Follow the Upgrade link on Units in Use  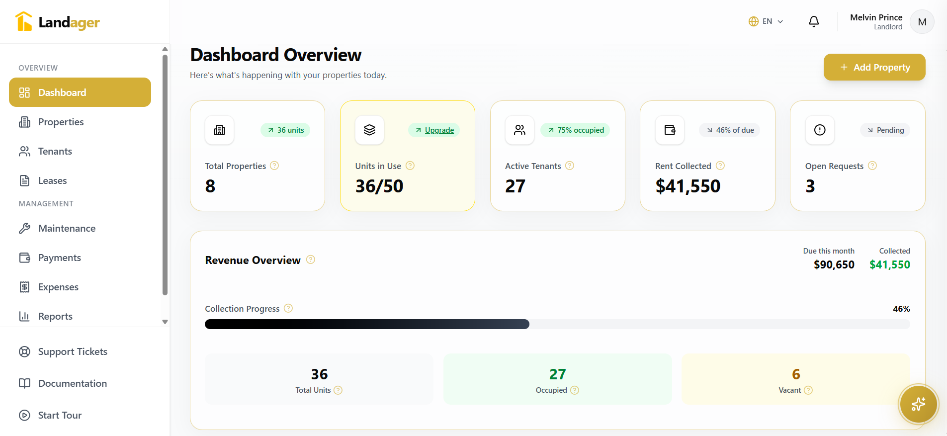(x=439, y=130)
